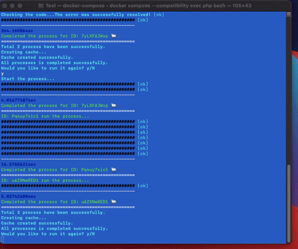Click the window title text 'Test — docker-compose'
Image resolution: width=298 pixels, height=249 pixels.
75,5
